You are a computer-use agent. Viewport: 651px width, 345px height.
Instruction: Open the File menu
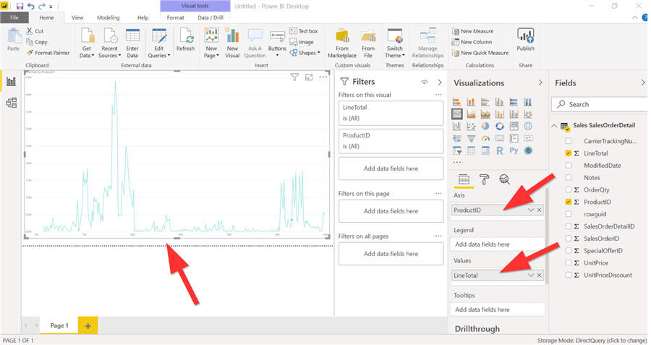click(14, 17)
